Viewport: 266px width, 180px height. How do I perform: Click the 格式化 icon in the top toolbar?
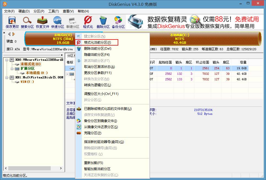point(88,22)
